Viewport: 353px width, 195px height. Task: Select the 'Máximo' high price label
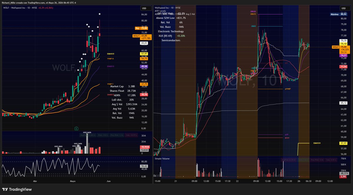click(334, 14)
